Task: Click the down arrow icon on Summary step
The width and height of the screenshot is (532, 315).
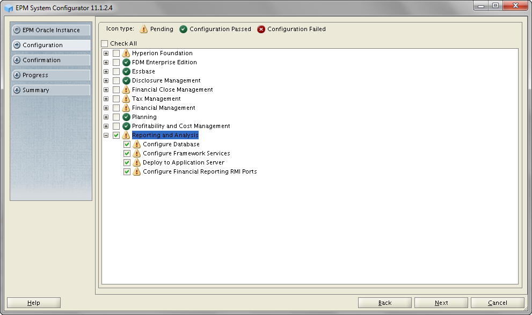Action: tap(17, 90)
